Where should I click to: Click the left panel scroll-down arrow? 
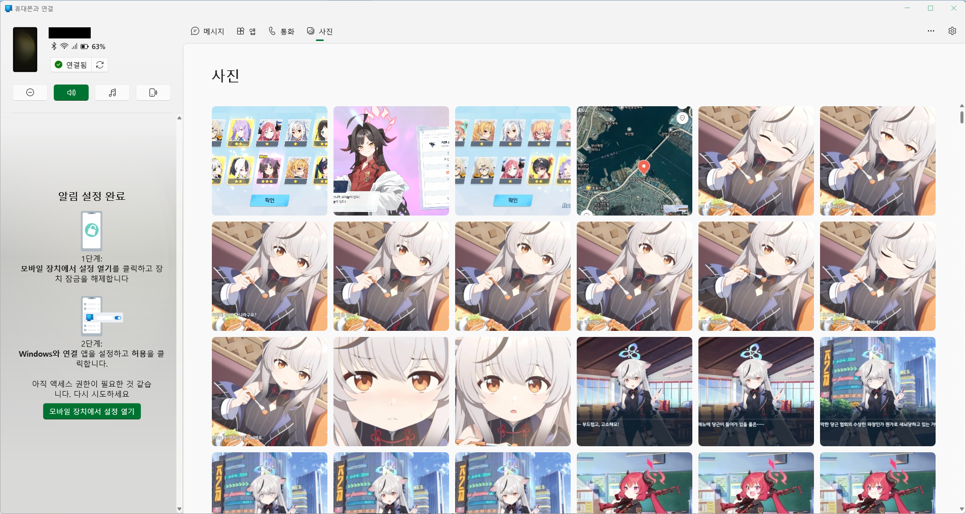click(x=179, y=509)
